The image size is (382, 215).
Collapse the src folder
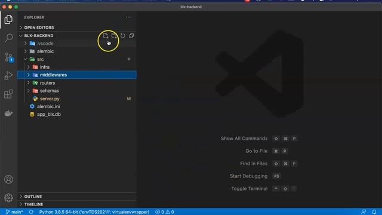(x=77, y=59)
